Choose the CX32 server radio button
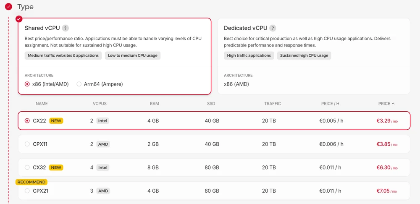The height and width of the screenshot is (204, 420). click(x=27, y=167)
